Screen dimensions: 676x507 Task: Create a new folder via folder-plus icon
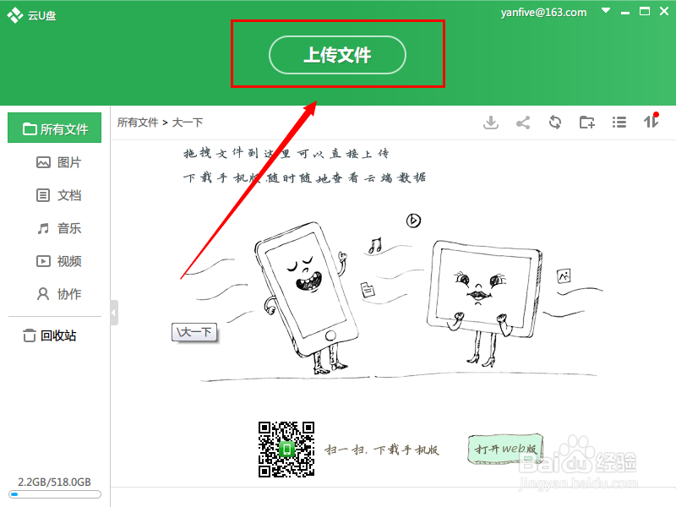coord(587,123)
